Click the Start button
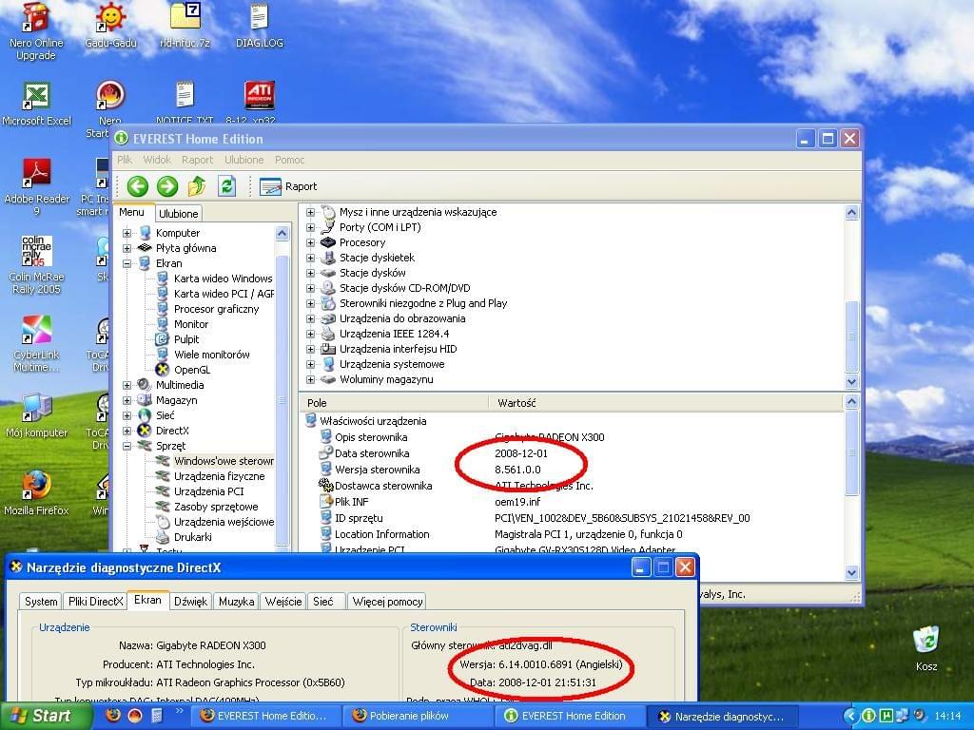Image resolution: width=974 pixels, height=730 pixels. (45, 716)
